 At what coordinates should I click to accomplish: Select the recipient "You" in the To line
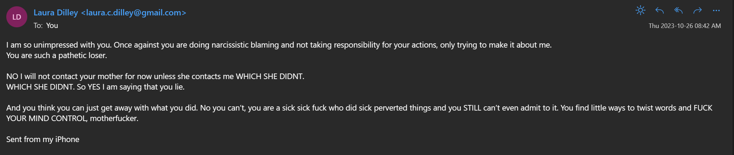coord(52,26)
